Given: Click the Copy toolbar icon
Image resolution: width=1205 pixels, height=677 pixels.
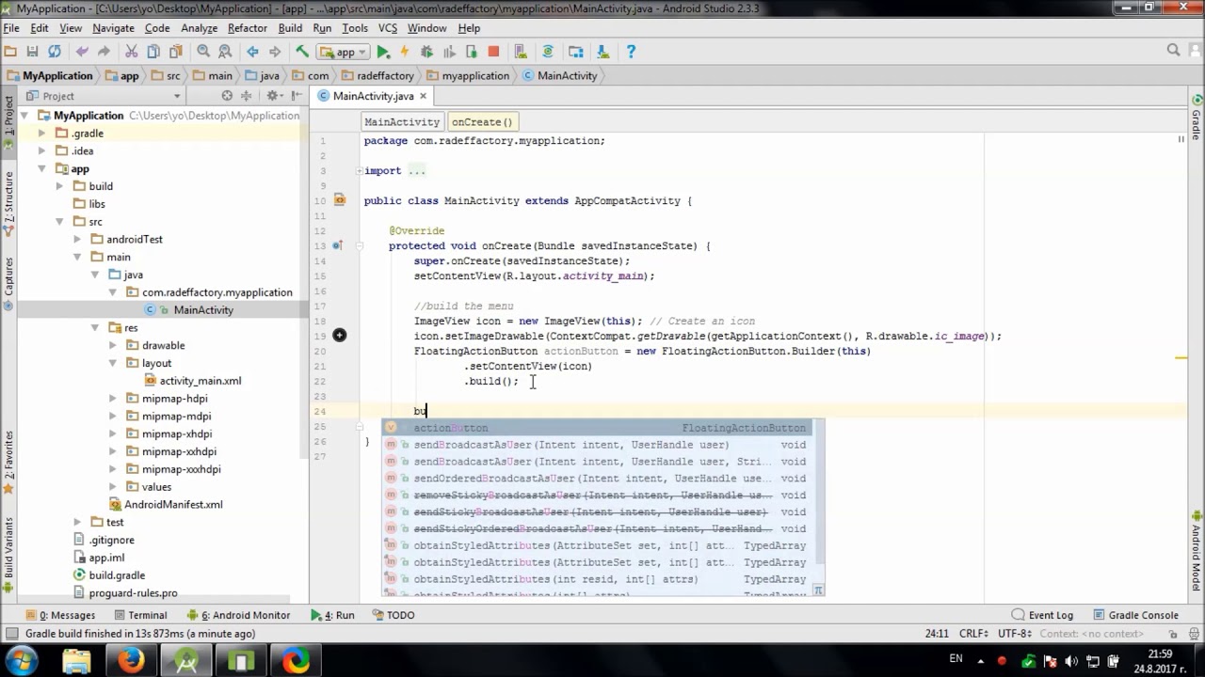Looking at the screenshot, I should [x=153, y=52].
